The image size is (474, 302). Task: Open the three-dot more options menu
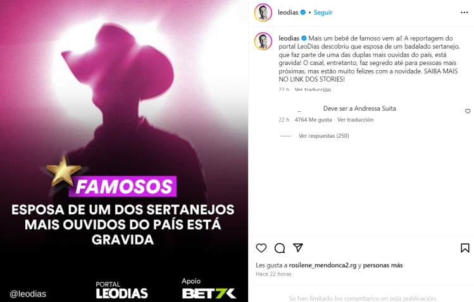(465, 13)
